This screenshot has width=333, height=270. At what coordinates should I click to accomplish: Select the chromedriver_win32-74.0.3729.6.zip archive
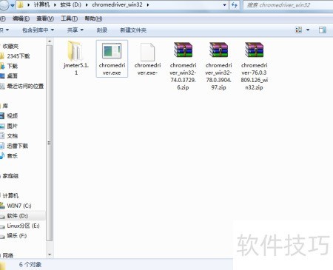[183, 66]
